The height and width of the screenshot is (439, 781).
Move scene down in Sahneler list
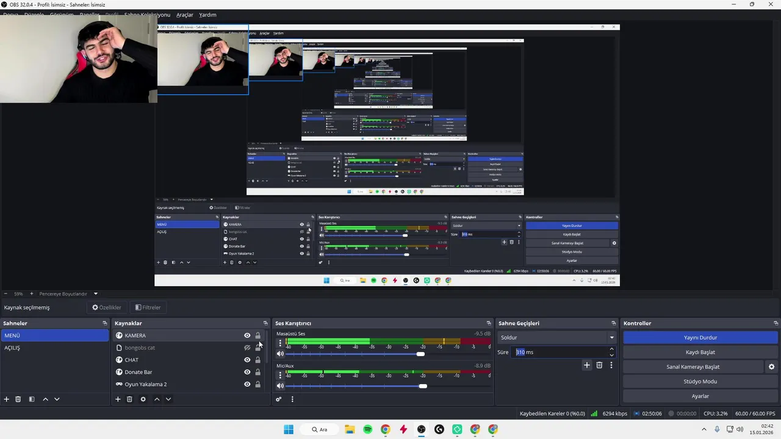tap(57, 399)
